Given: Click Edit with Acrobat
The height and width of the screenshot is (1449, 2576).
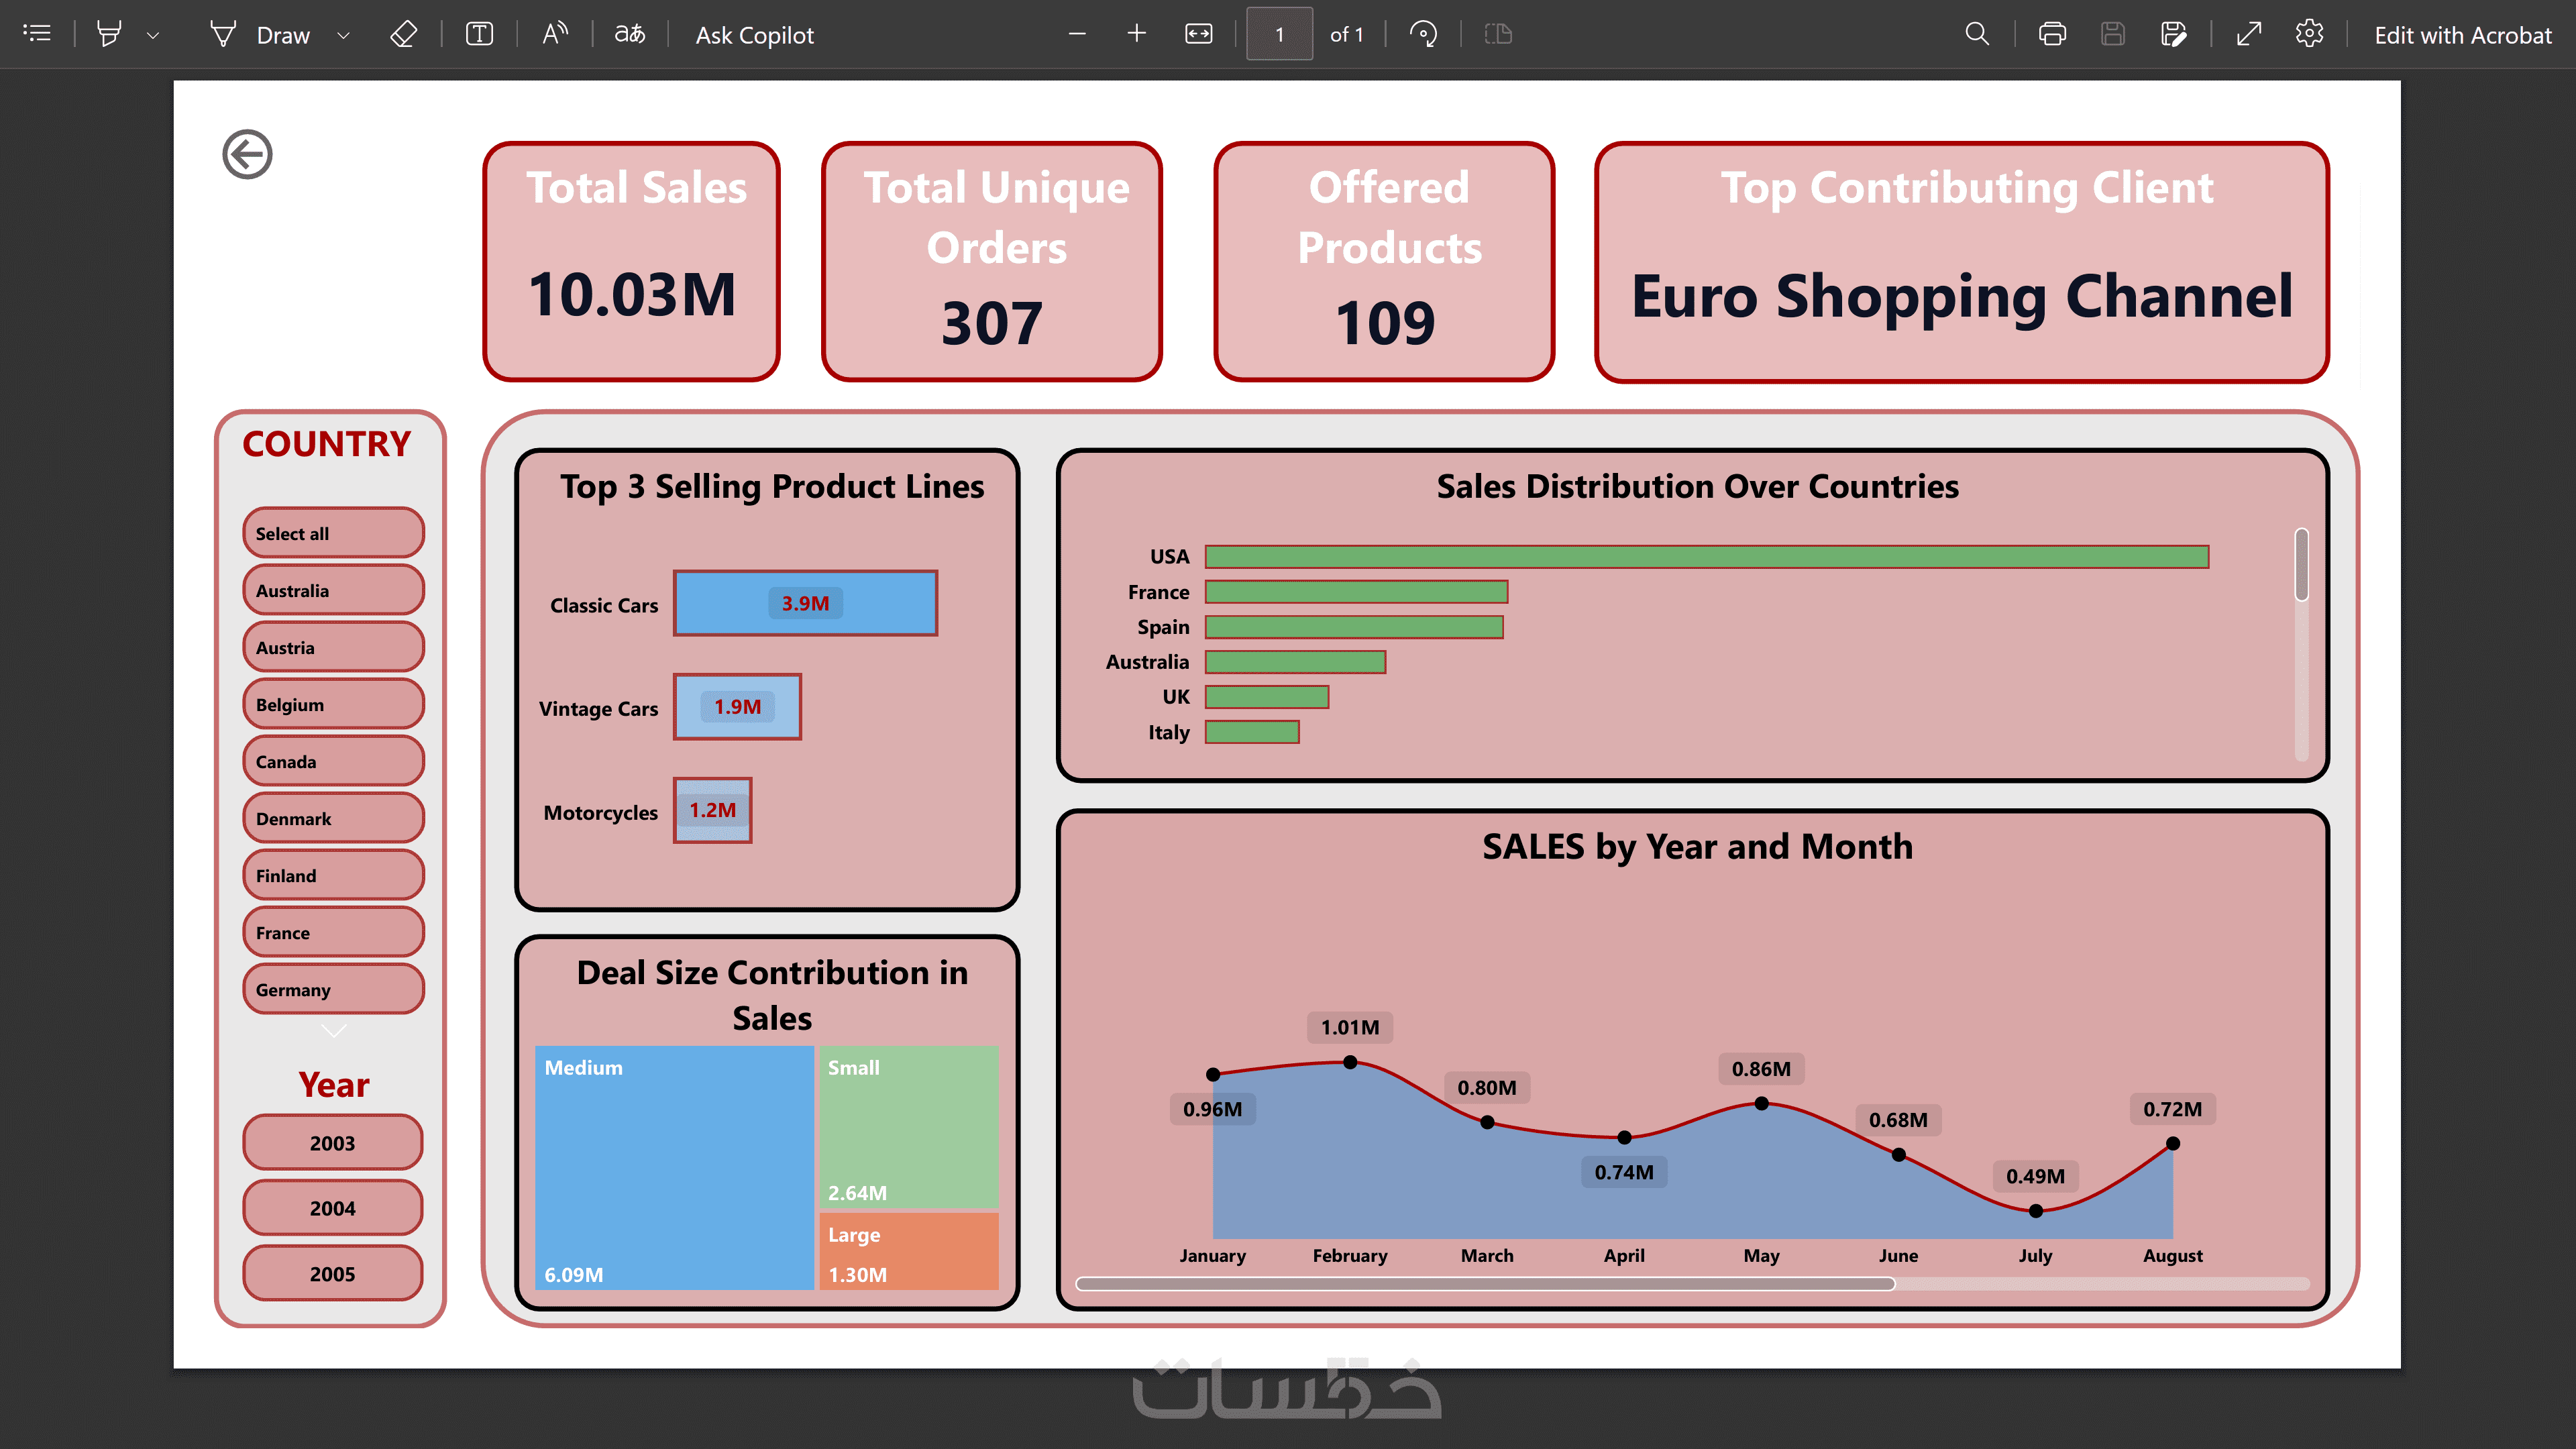Looking at the screenshot, I should click(x=2462, y=35).
